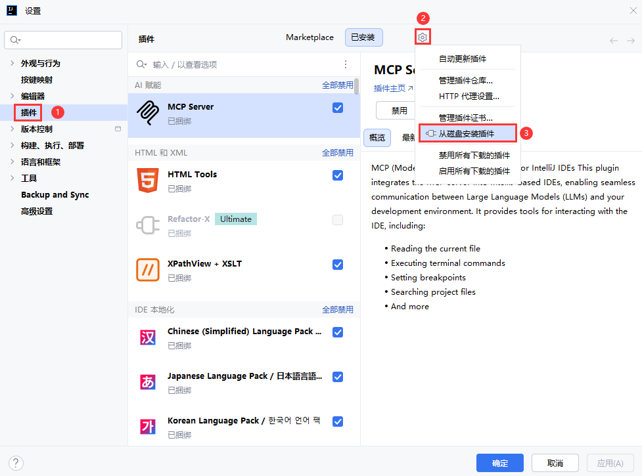Click the Japanese Language Pack icon
Image resolution: width=642 pixels, height=476 pixels.
[x=148, y=382]
